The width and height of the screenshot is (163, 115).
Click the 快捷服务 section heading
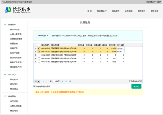(12, 25)
